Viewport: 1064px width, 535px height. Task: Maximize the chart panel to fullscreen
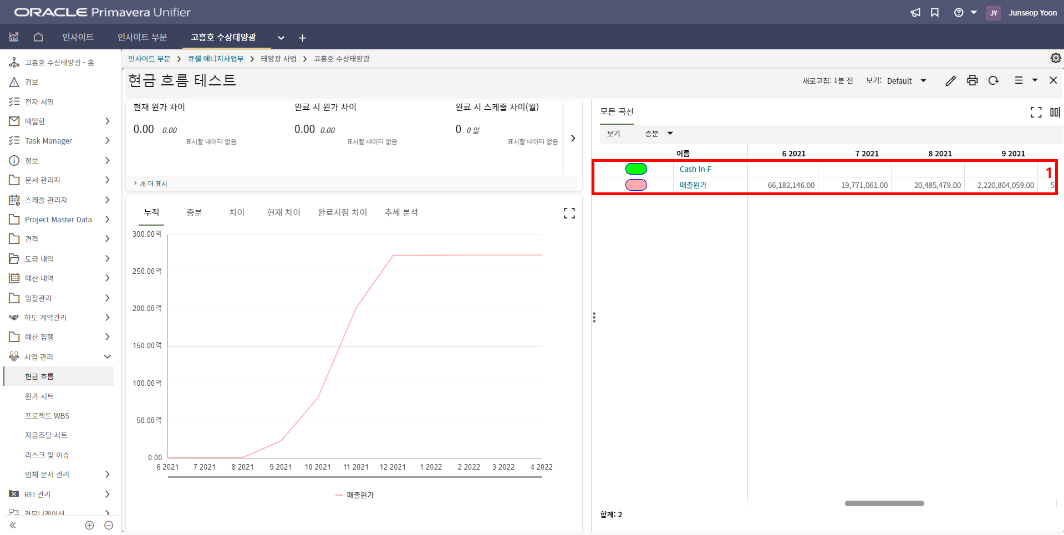point(569,213)
